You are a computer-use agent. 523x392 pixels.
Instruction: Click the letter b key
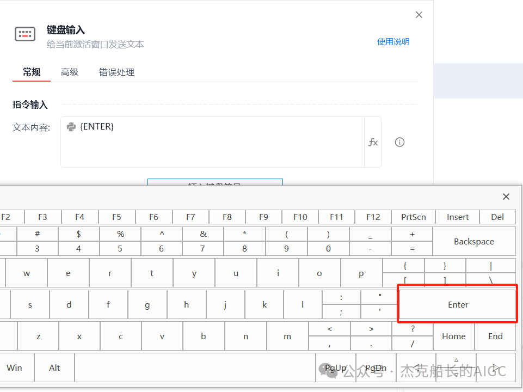(x=204, y=336)
